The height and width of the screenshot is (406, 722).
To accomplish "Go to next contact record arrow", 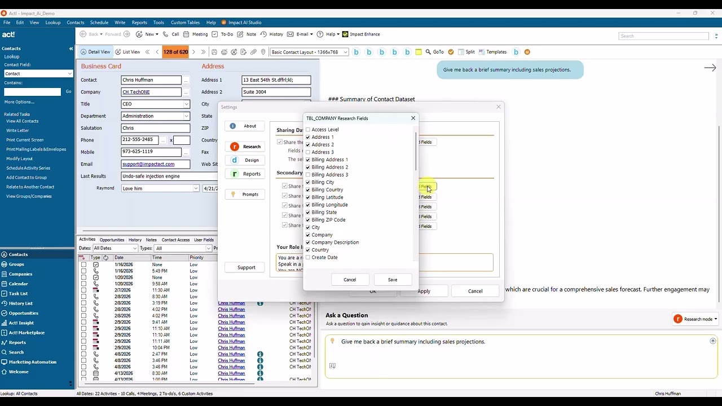I will point(193,52).
